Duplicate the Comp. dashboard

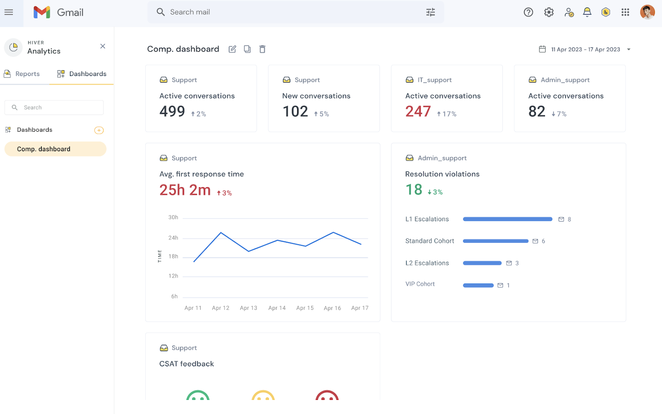pos(247,49)
